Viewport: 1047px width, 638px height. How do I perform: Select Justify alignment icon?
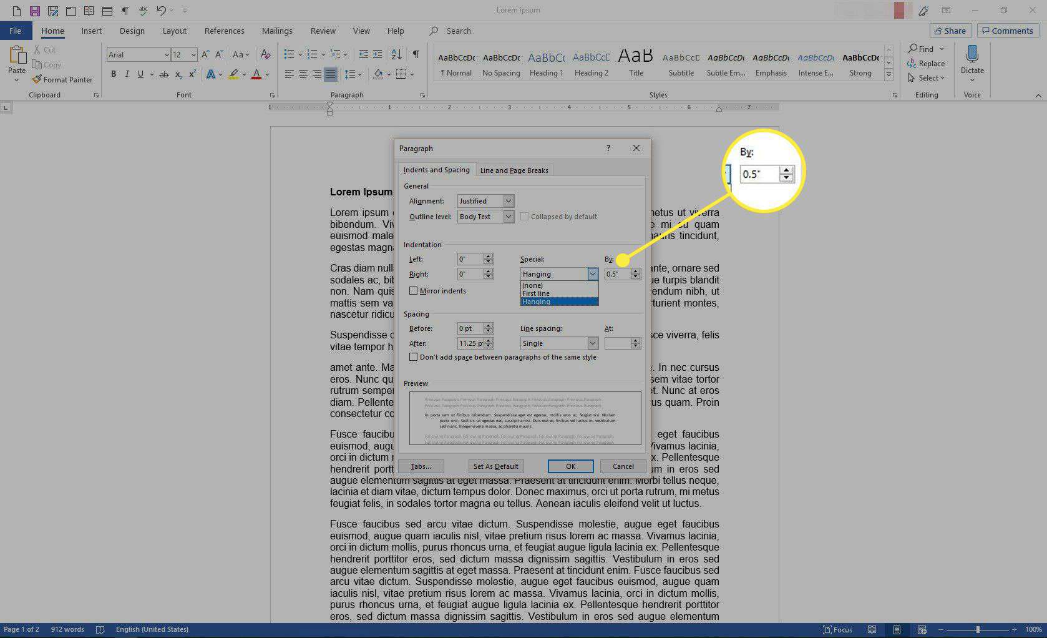point(331,74)
